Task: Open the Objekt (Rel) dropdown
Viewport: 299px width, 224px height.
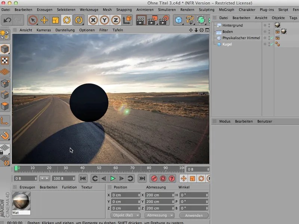Action: [x=126, y=215]
